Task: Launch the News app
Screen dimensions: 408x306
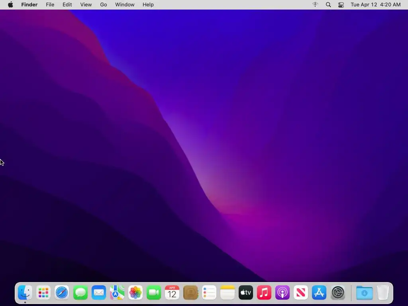Action: [301, 293]
